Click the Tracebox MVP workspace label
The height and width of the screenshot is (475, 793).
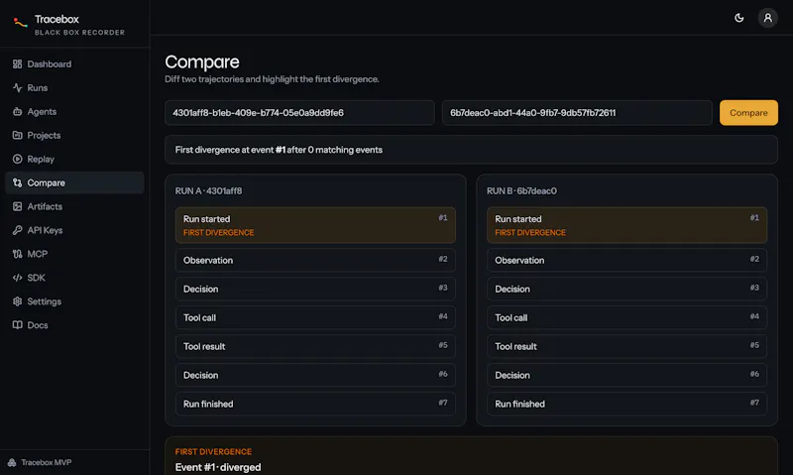point(46,463)
